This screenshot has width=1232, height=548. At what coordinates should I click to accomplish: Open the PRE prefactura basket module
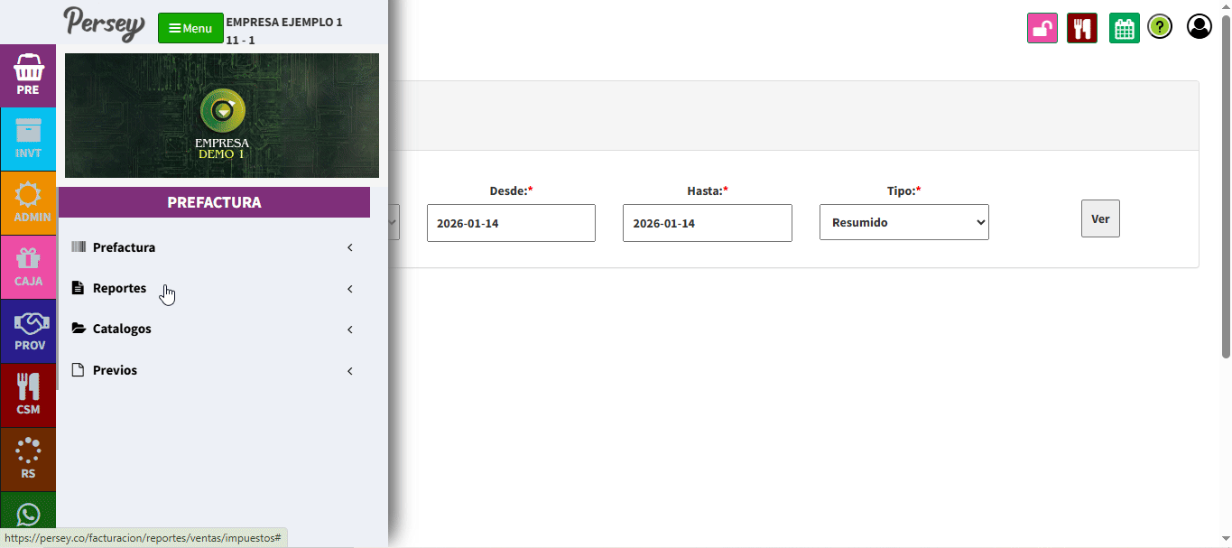(x=28, y=76)
